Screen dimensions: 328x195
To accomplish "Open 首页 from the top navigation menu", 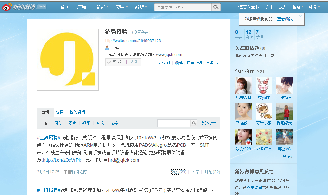I will click(x=65, y=6).
